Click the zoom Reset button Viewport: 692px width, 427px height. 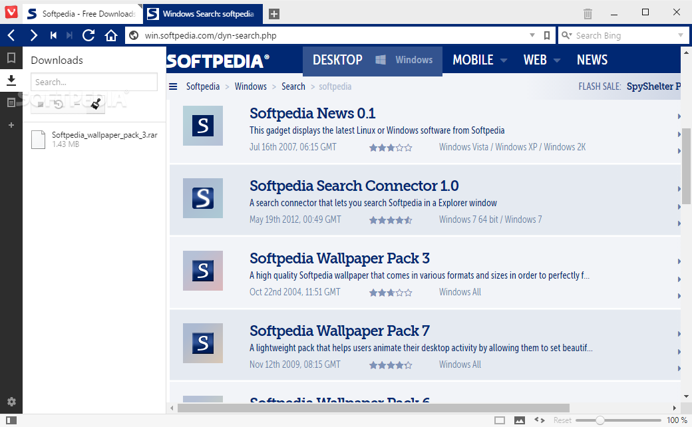click(x=562, y=420)
